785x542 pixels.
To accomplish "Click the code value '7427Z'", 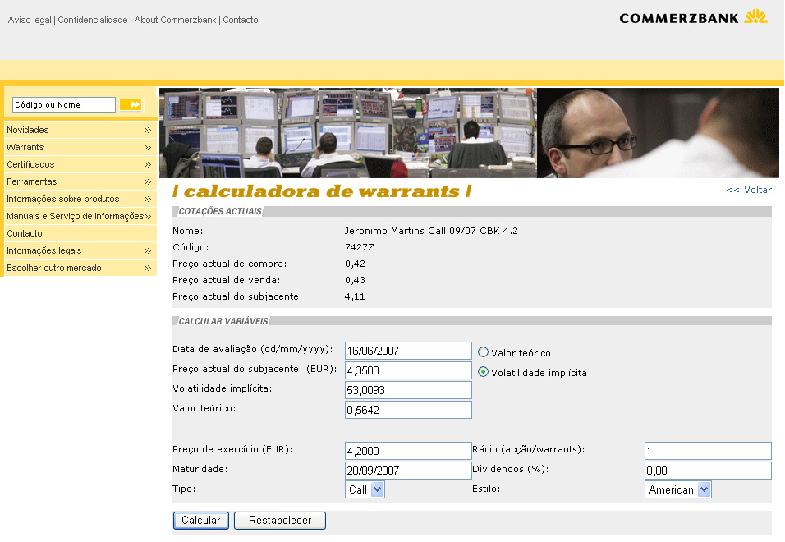I will tap(360, 247).
